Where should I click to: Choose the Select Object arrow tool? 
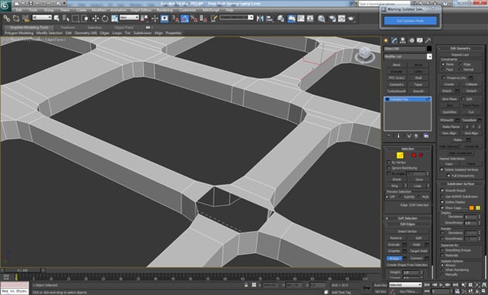(x=57, y=19)
